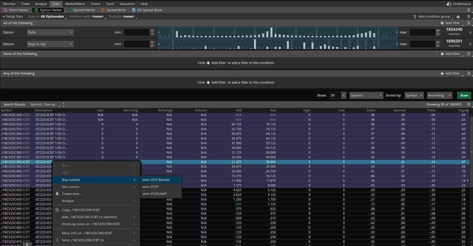Click the bell icon next to Create alert
Image resolution: width=473 pixels, height=246 pixels.
(x=57, y=194)
